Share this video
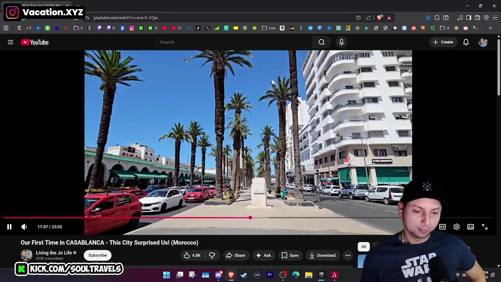Screen dimensions: 501x282 235,255
